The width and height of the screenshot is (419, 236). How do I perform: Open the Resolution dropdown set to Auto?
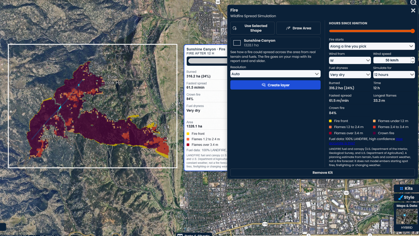click(275, 74)
